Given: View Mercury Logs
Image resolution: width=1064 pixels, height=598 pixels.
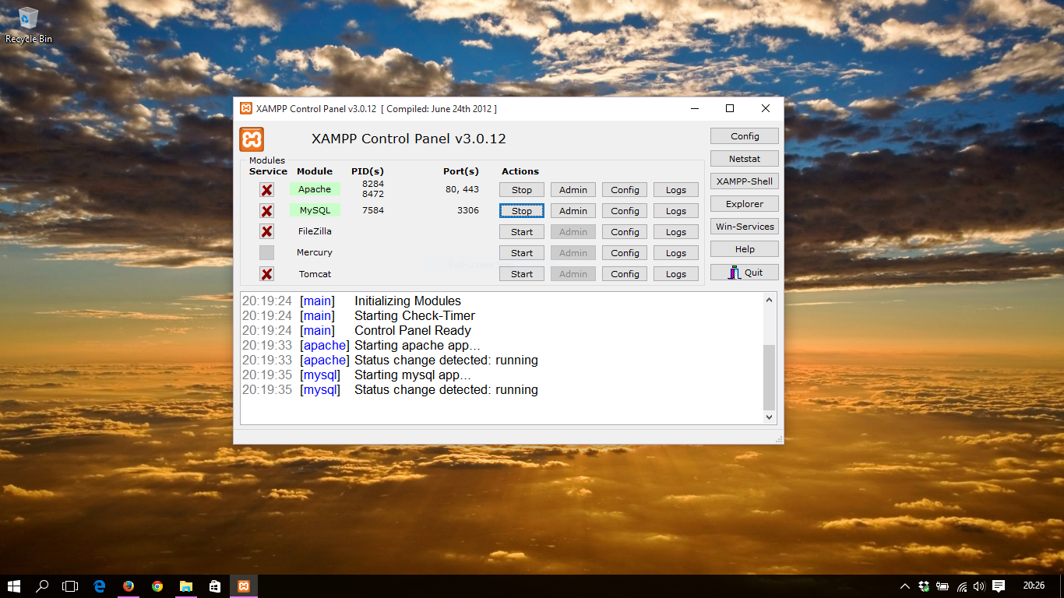Looking at the screenshot, I should pyautogui.click(x=676, y=253).
